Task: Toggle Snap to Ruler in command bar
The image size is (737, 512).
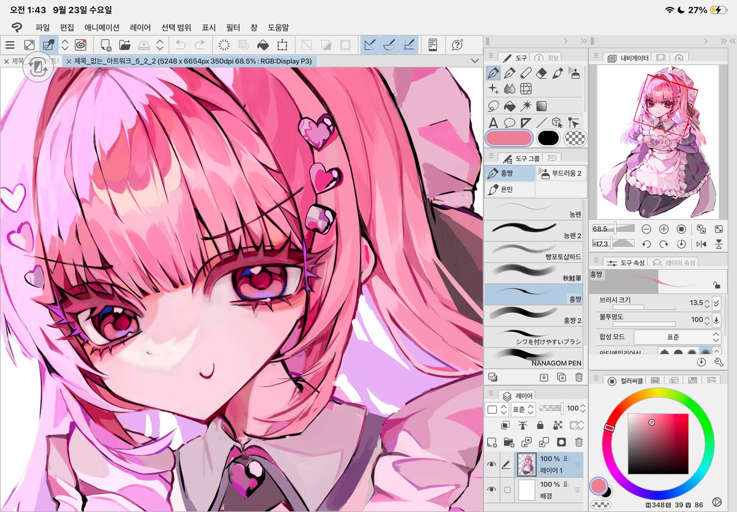Action: pos(370,45)
